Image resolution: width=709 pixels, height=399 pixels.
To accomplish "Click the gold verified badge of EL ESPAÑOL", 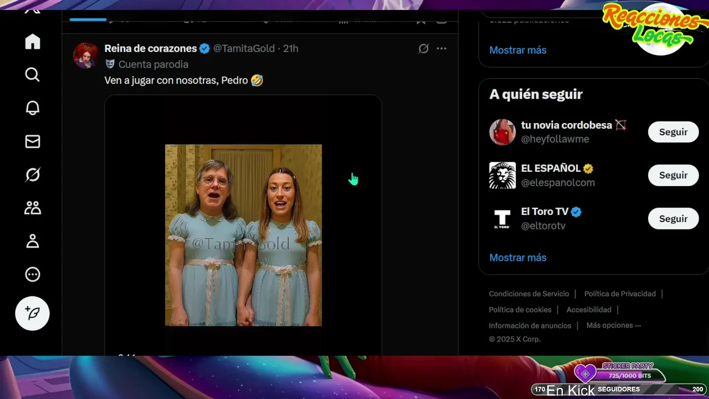I will point(588,168).
